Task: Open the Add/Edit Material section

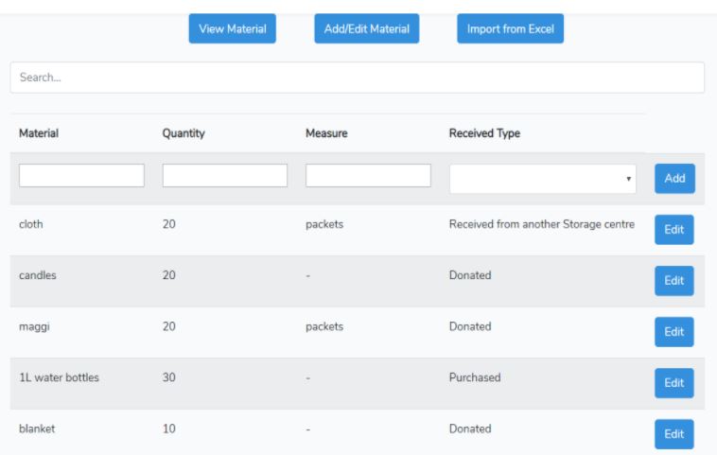Action: (x=367, y=28)
